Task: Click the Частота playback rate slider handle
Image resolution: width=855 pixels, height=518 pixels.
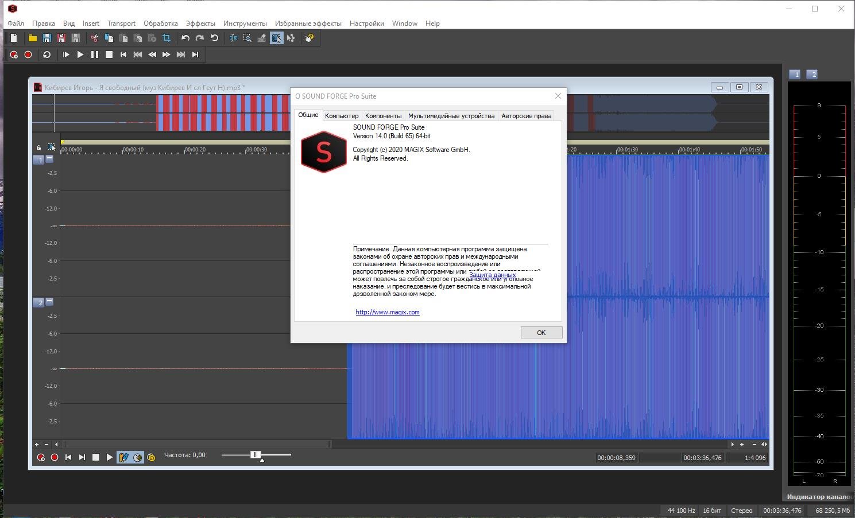Action: pyautogui.click(x=256, y=455)
